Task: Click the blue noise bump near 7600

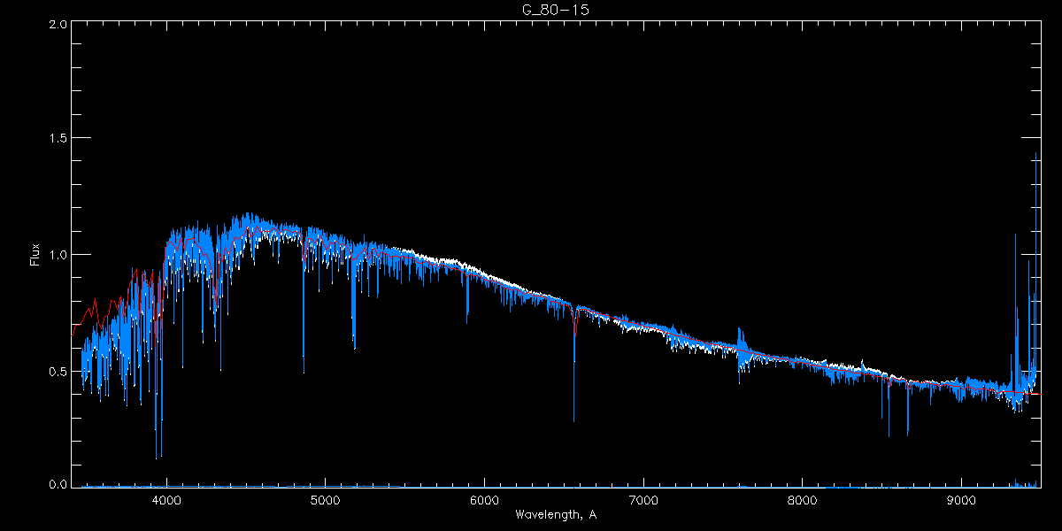Action: click(742, 345)
